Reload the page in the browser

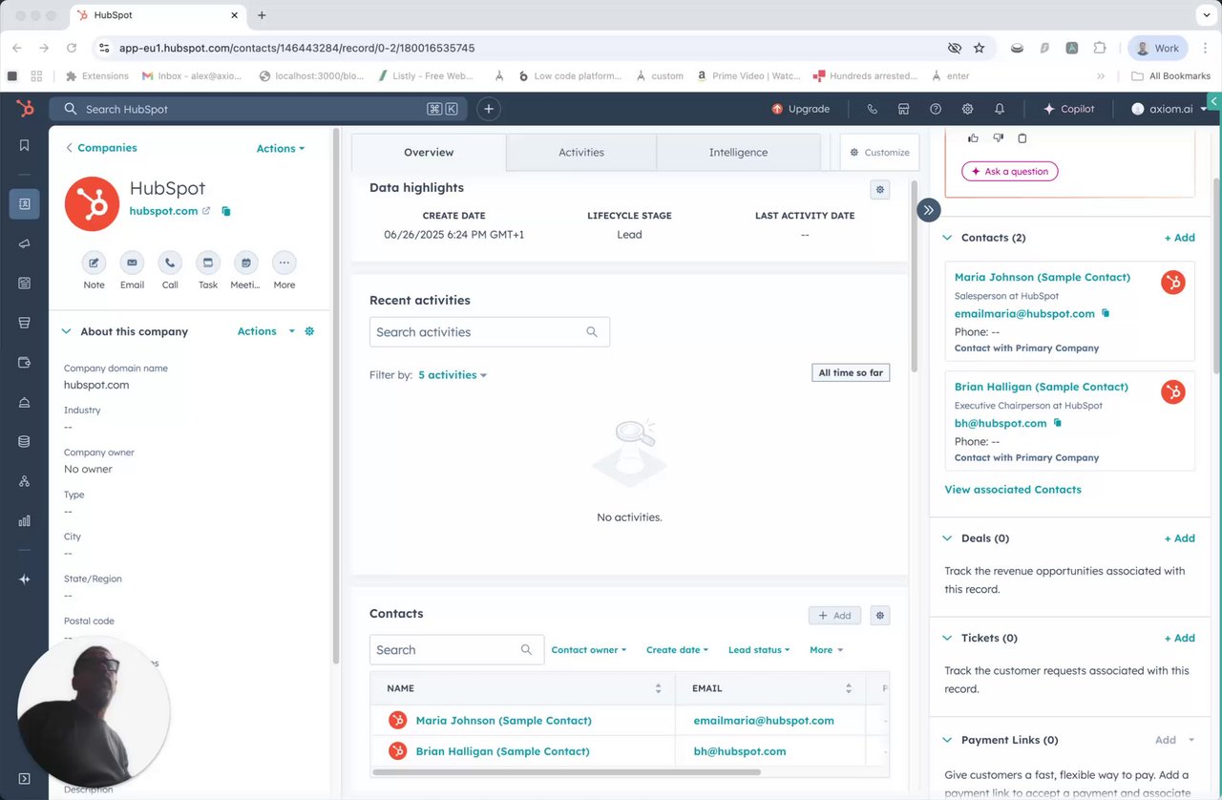pos(72,48)
